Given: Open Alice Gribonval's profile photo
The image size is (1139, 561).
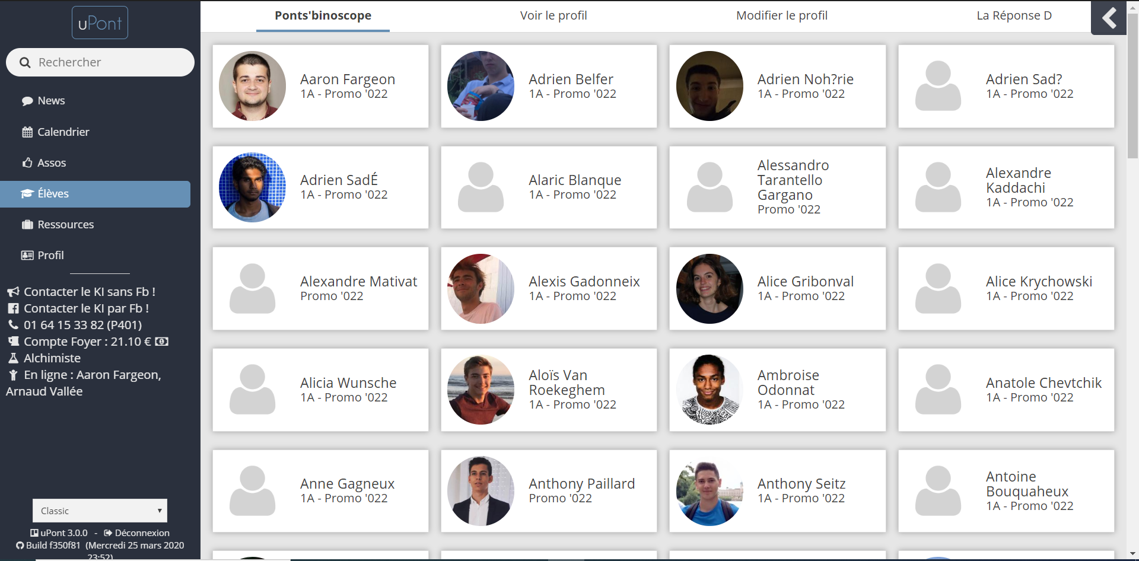Looking at the screenshot, I should coord(710,289).
